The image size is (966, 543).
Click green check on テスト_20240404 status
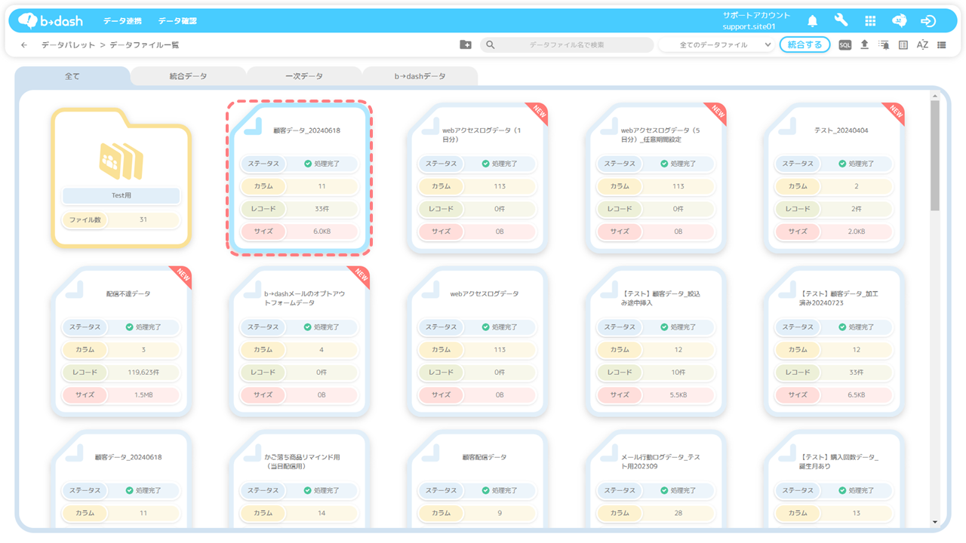coord(842,164)
